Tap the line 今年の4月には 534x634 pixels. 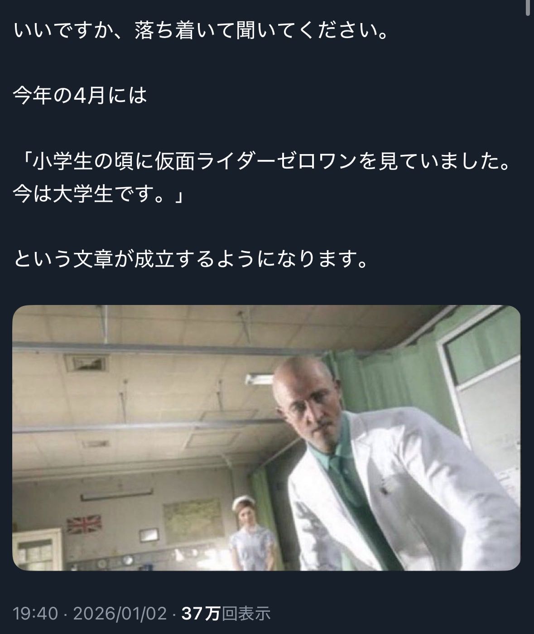point(80,96)
